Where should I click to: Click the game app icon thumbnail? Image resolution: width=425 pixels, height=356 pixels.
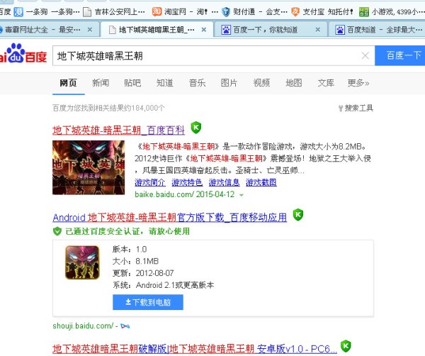82,262
